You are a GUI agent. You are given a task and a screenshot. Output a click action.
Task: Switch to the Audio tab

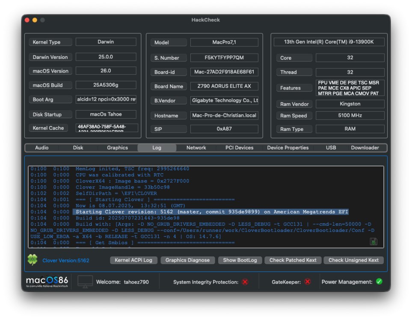[42, 148]
